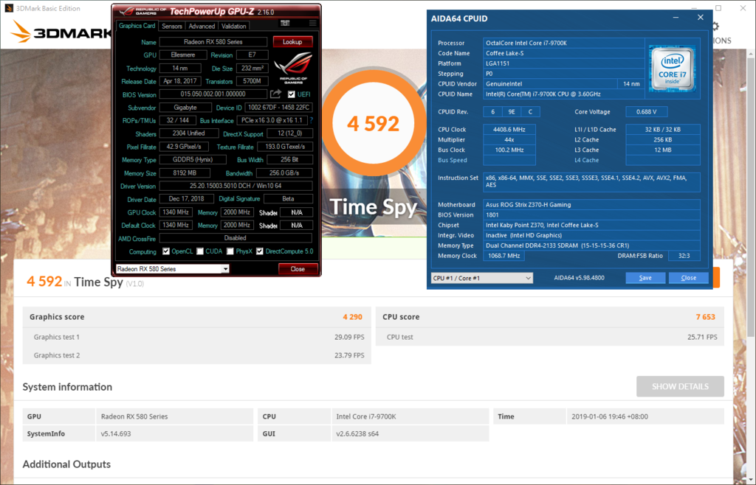The height and width of the screenshot is (485, 756).
Task: Click the Memory Type Dual Channel DDR4-2133 value
Action: [x=591, y=245]
